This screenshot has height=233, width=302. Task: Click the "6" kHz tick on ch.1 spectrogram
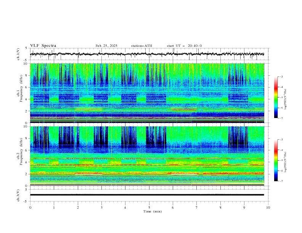pyautogui.click(x=26, y=87)
